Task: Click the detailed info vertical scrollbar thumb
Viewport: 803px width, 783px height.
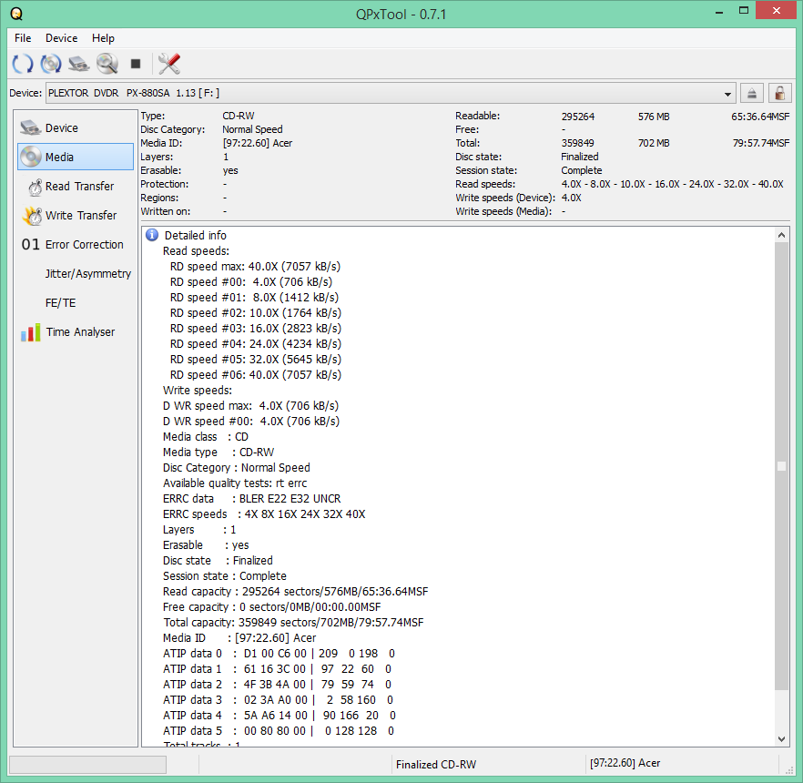Action: (781, 465)
